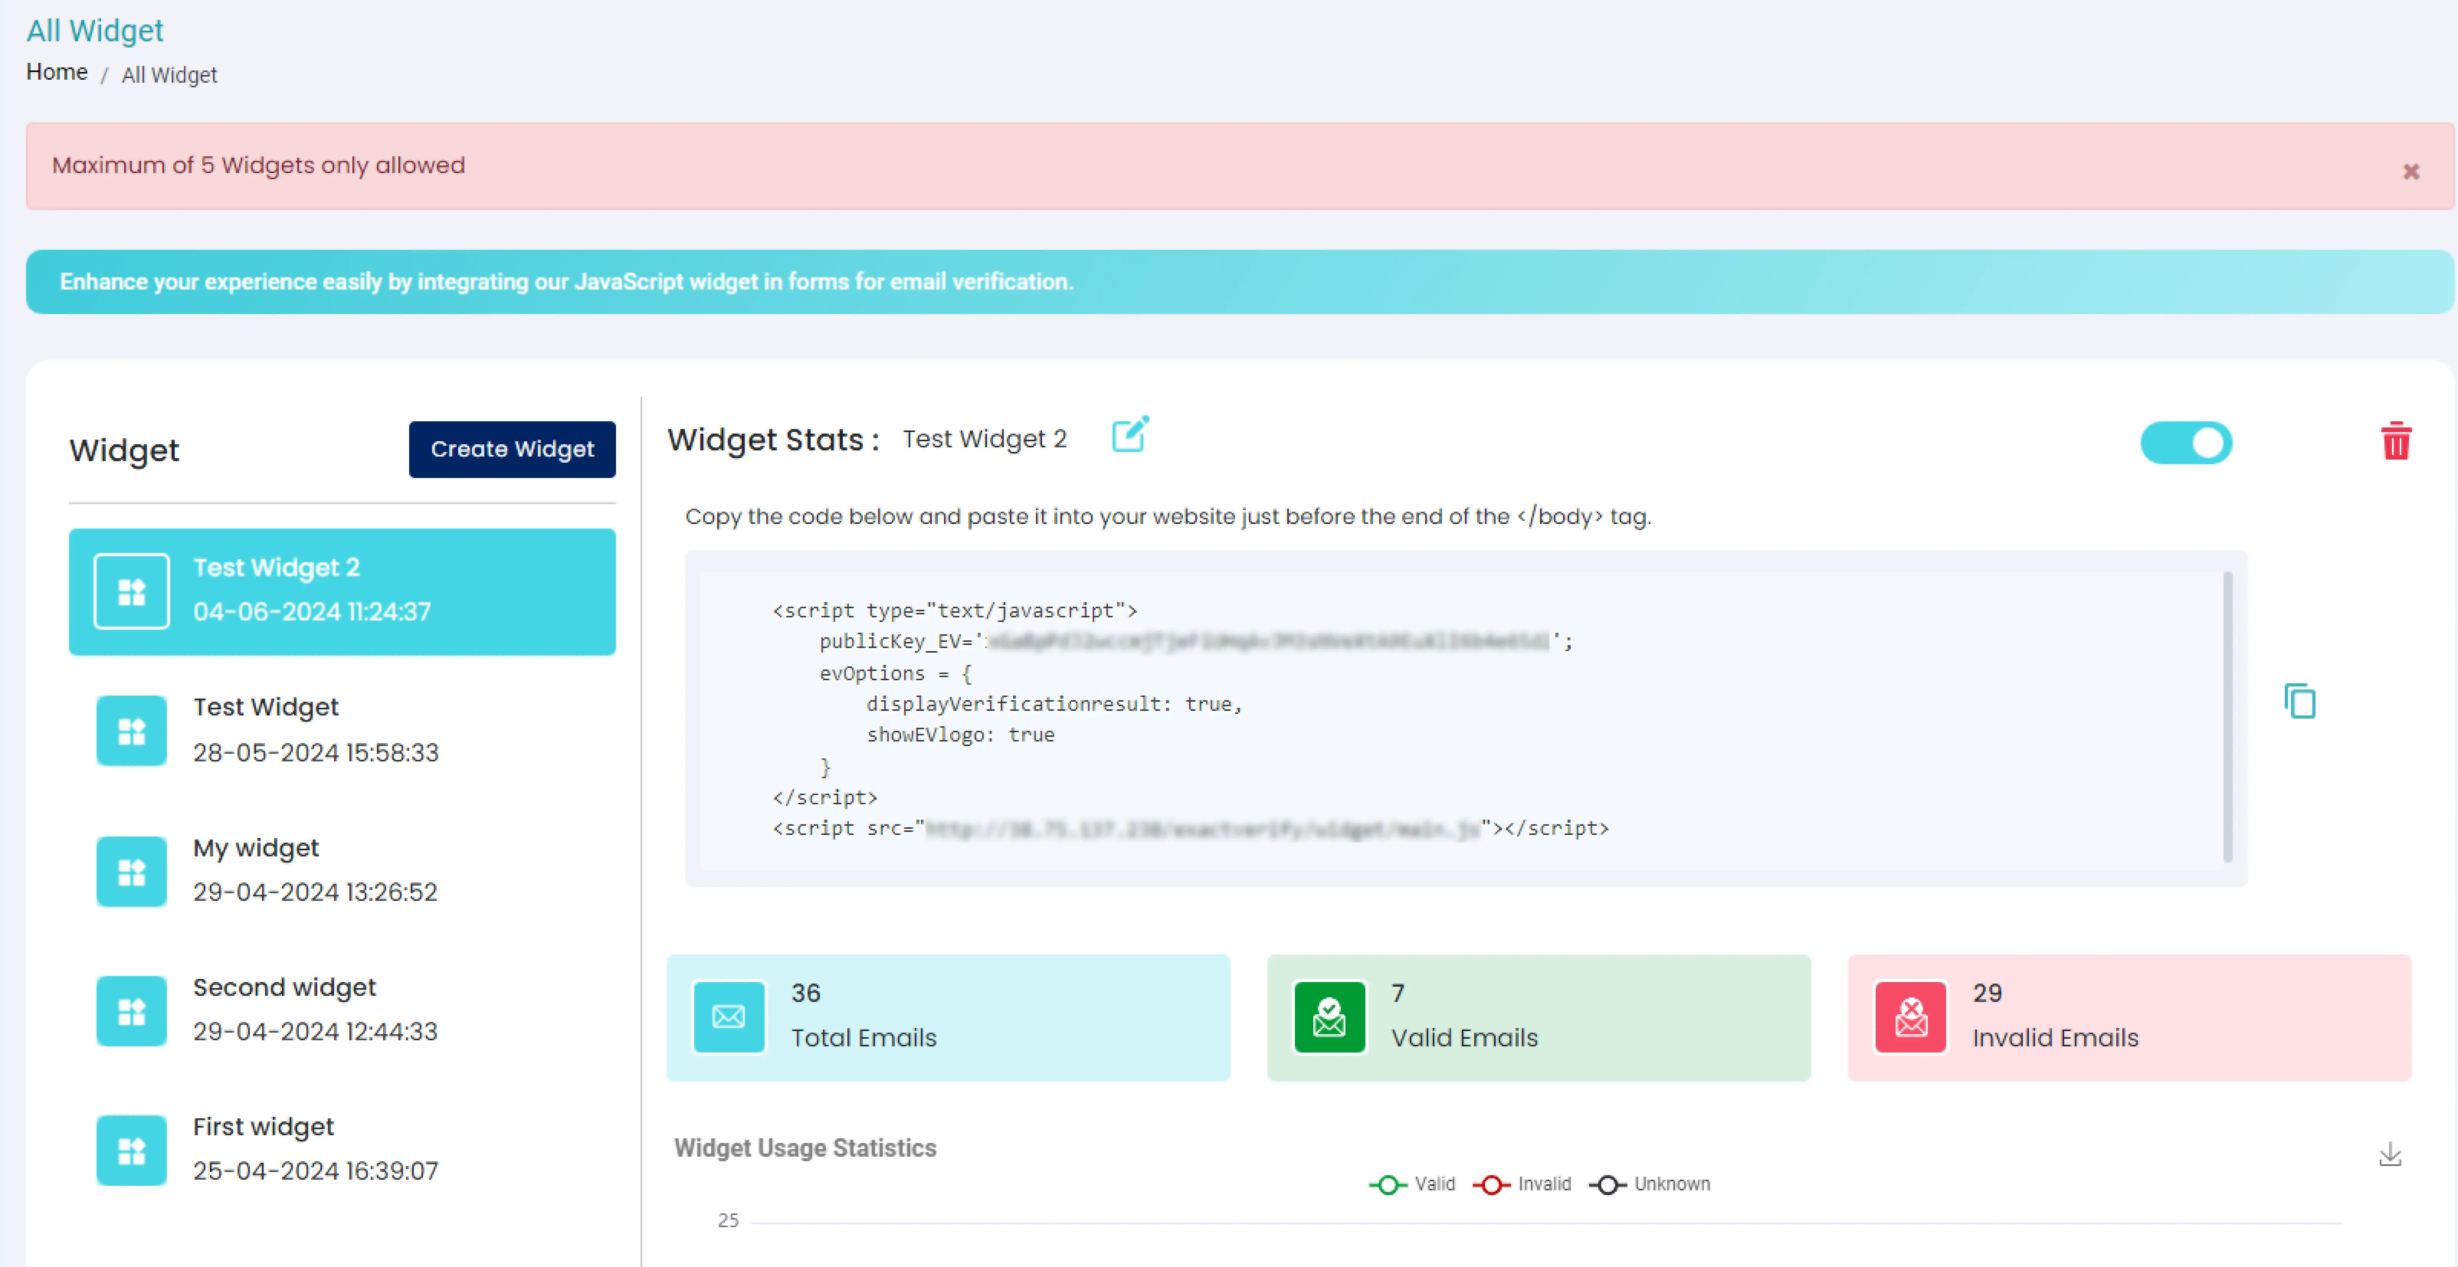Copy the widget embed code
Viewport: 2458px width, 1267px height.
[2301, 701]
